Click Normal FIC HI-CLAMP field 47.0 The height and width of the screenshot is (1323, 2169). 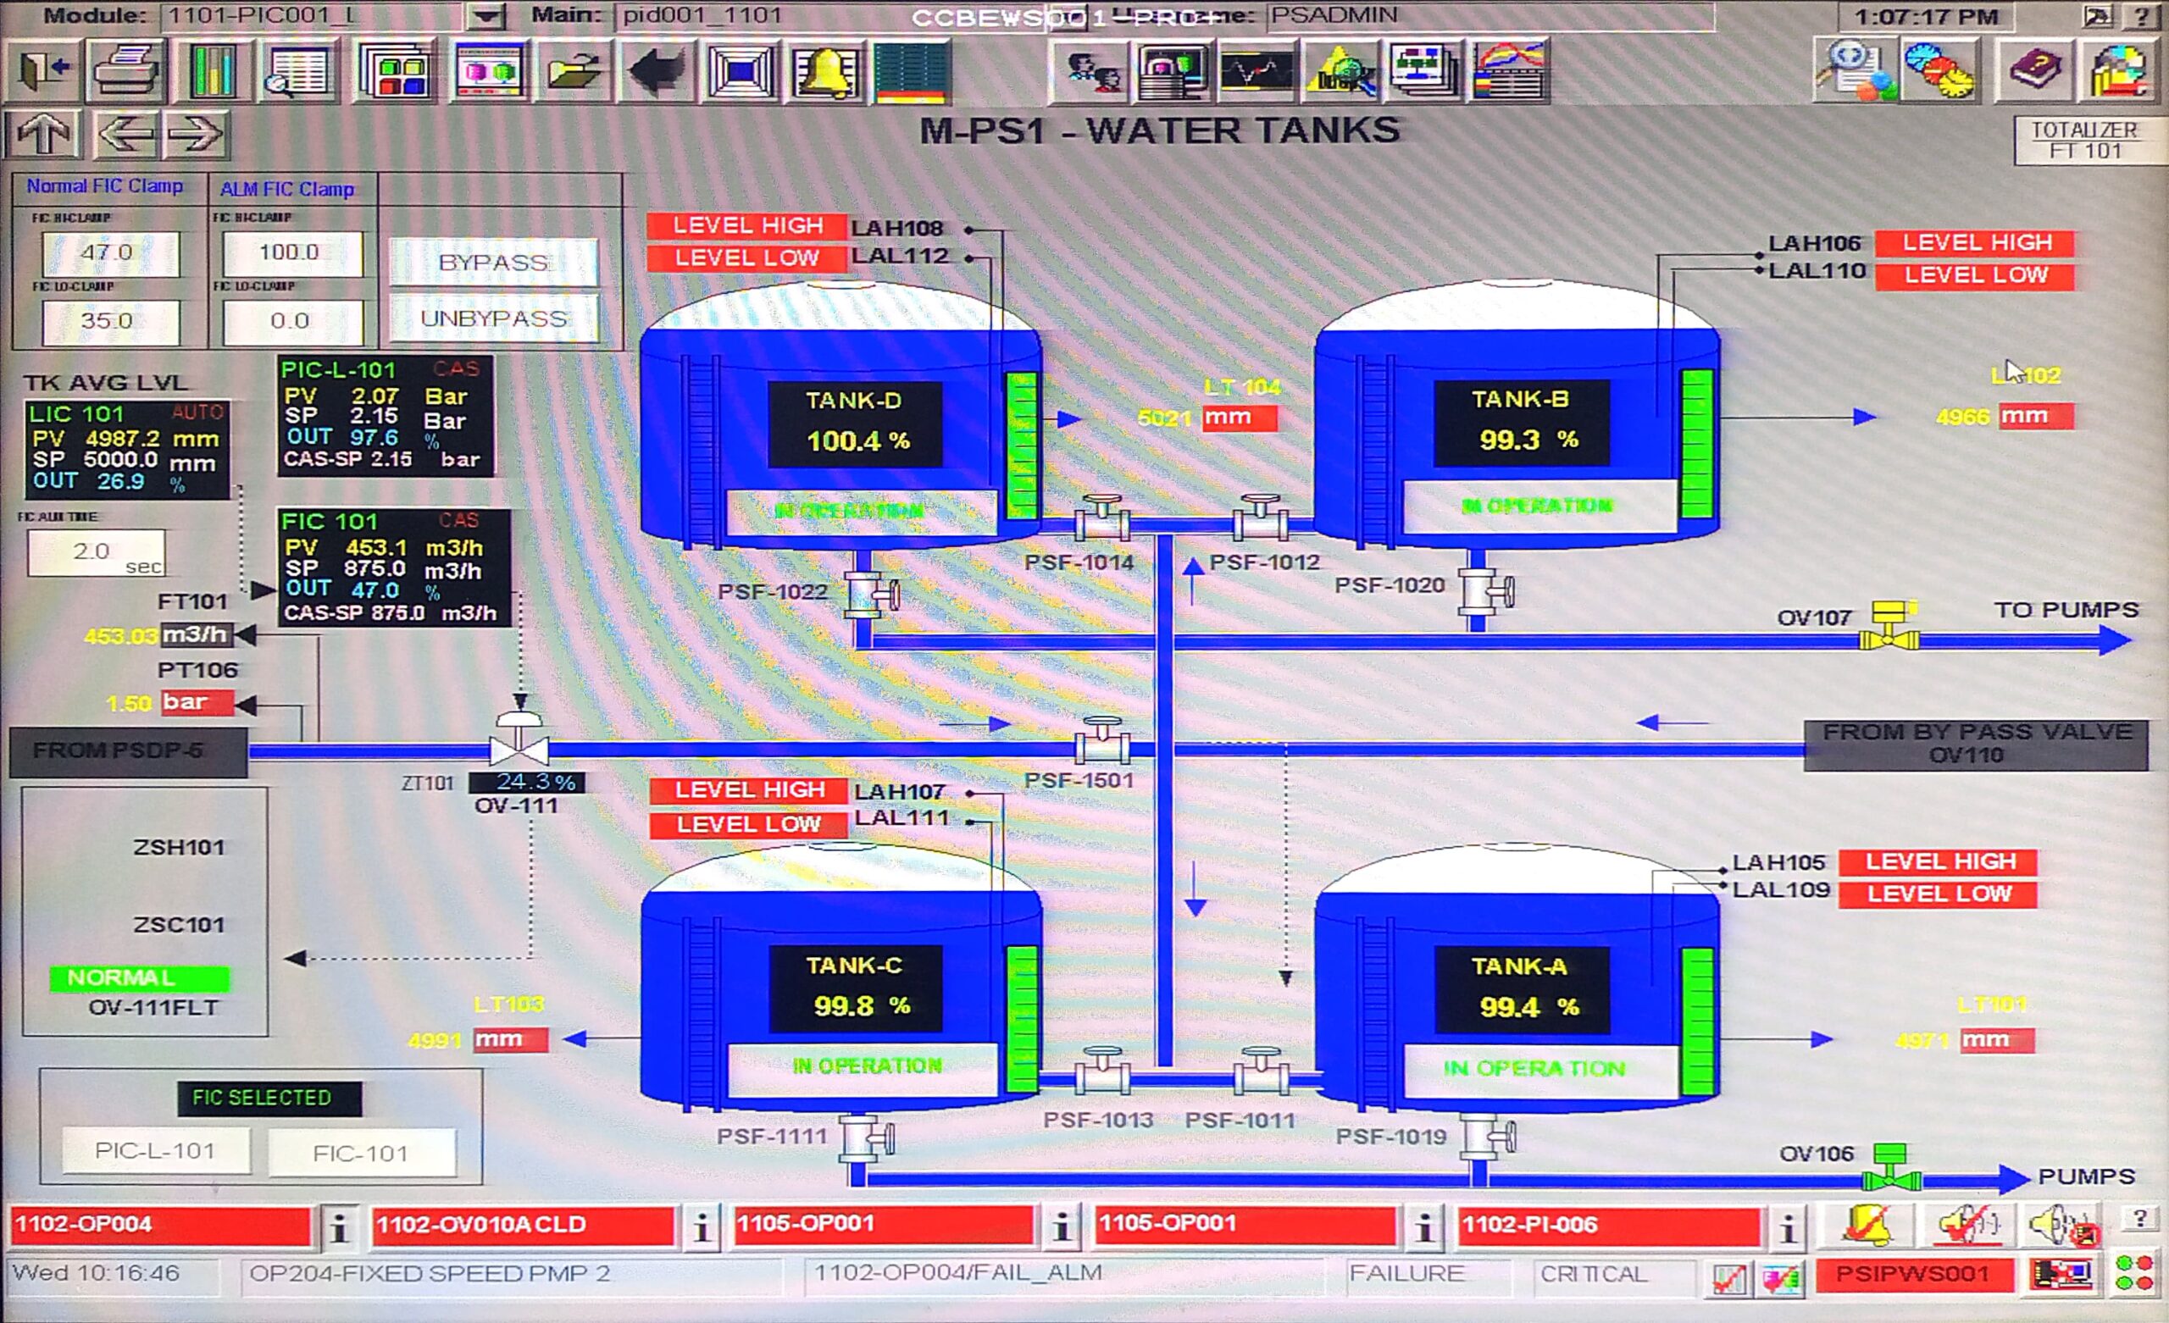pos(110,252)
